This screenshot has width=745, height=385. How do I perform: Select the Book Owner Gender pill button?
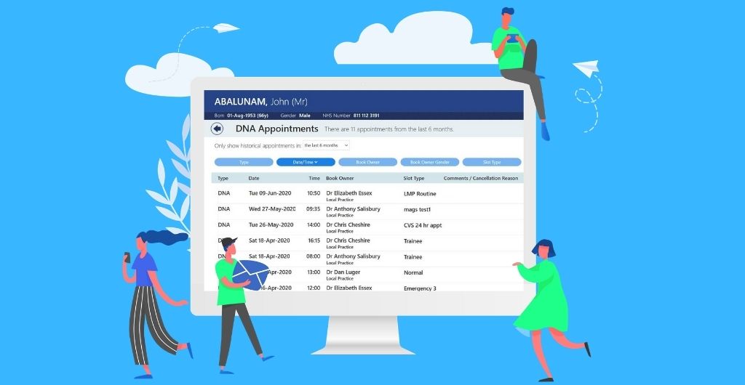430,162
